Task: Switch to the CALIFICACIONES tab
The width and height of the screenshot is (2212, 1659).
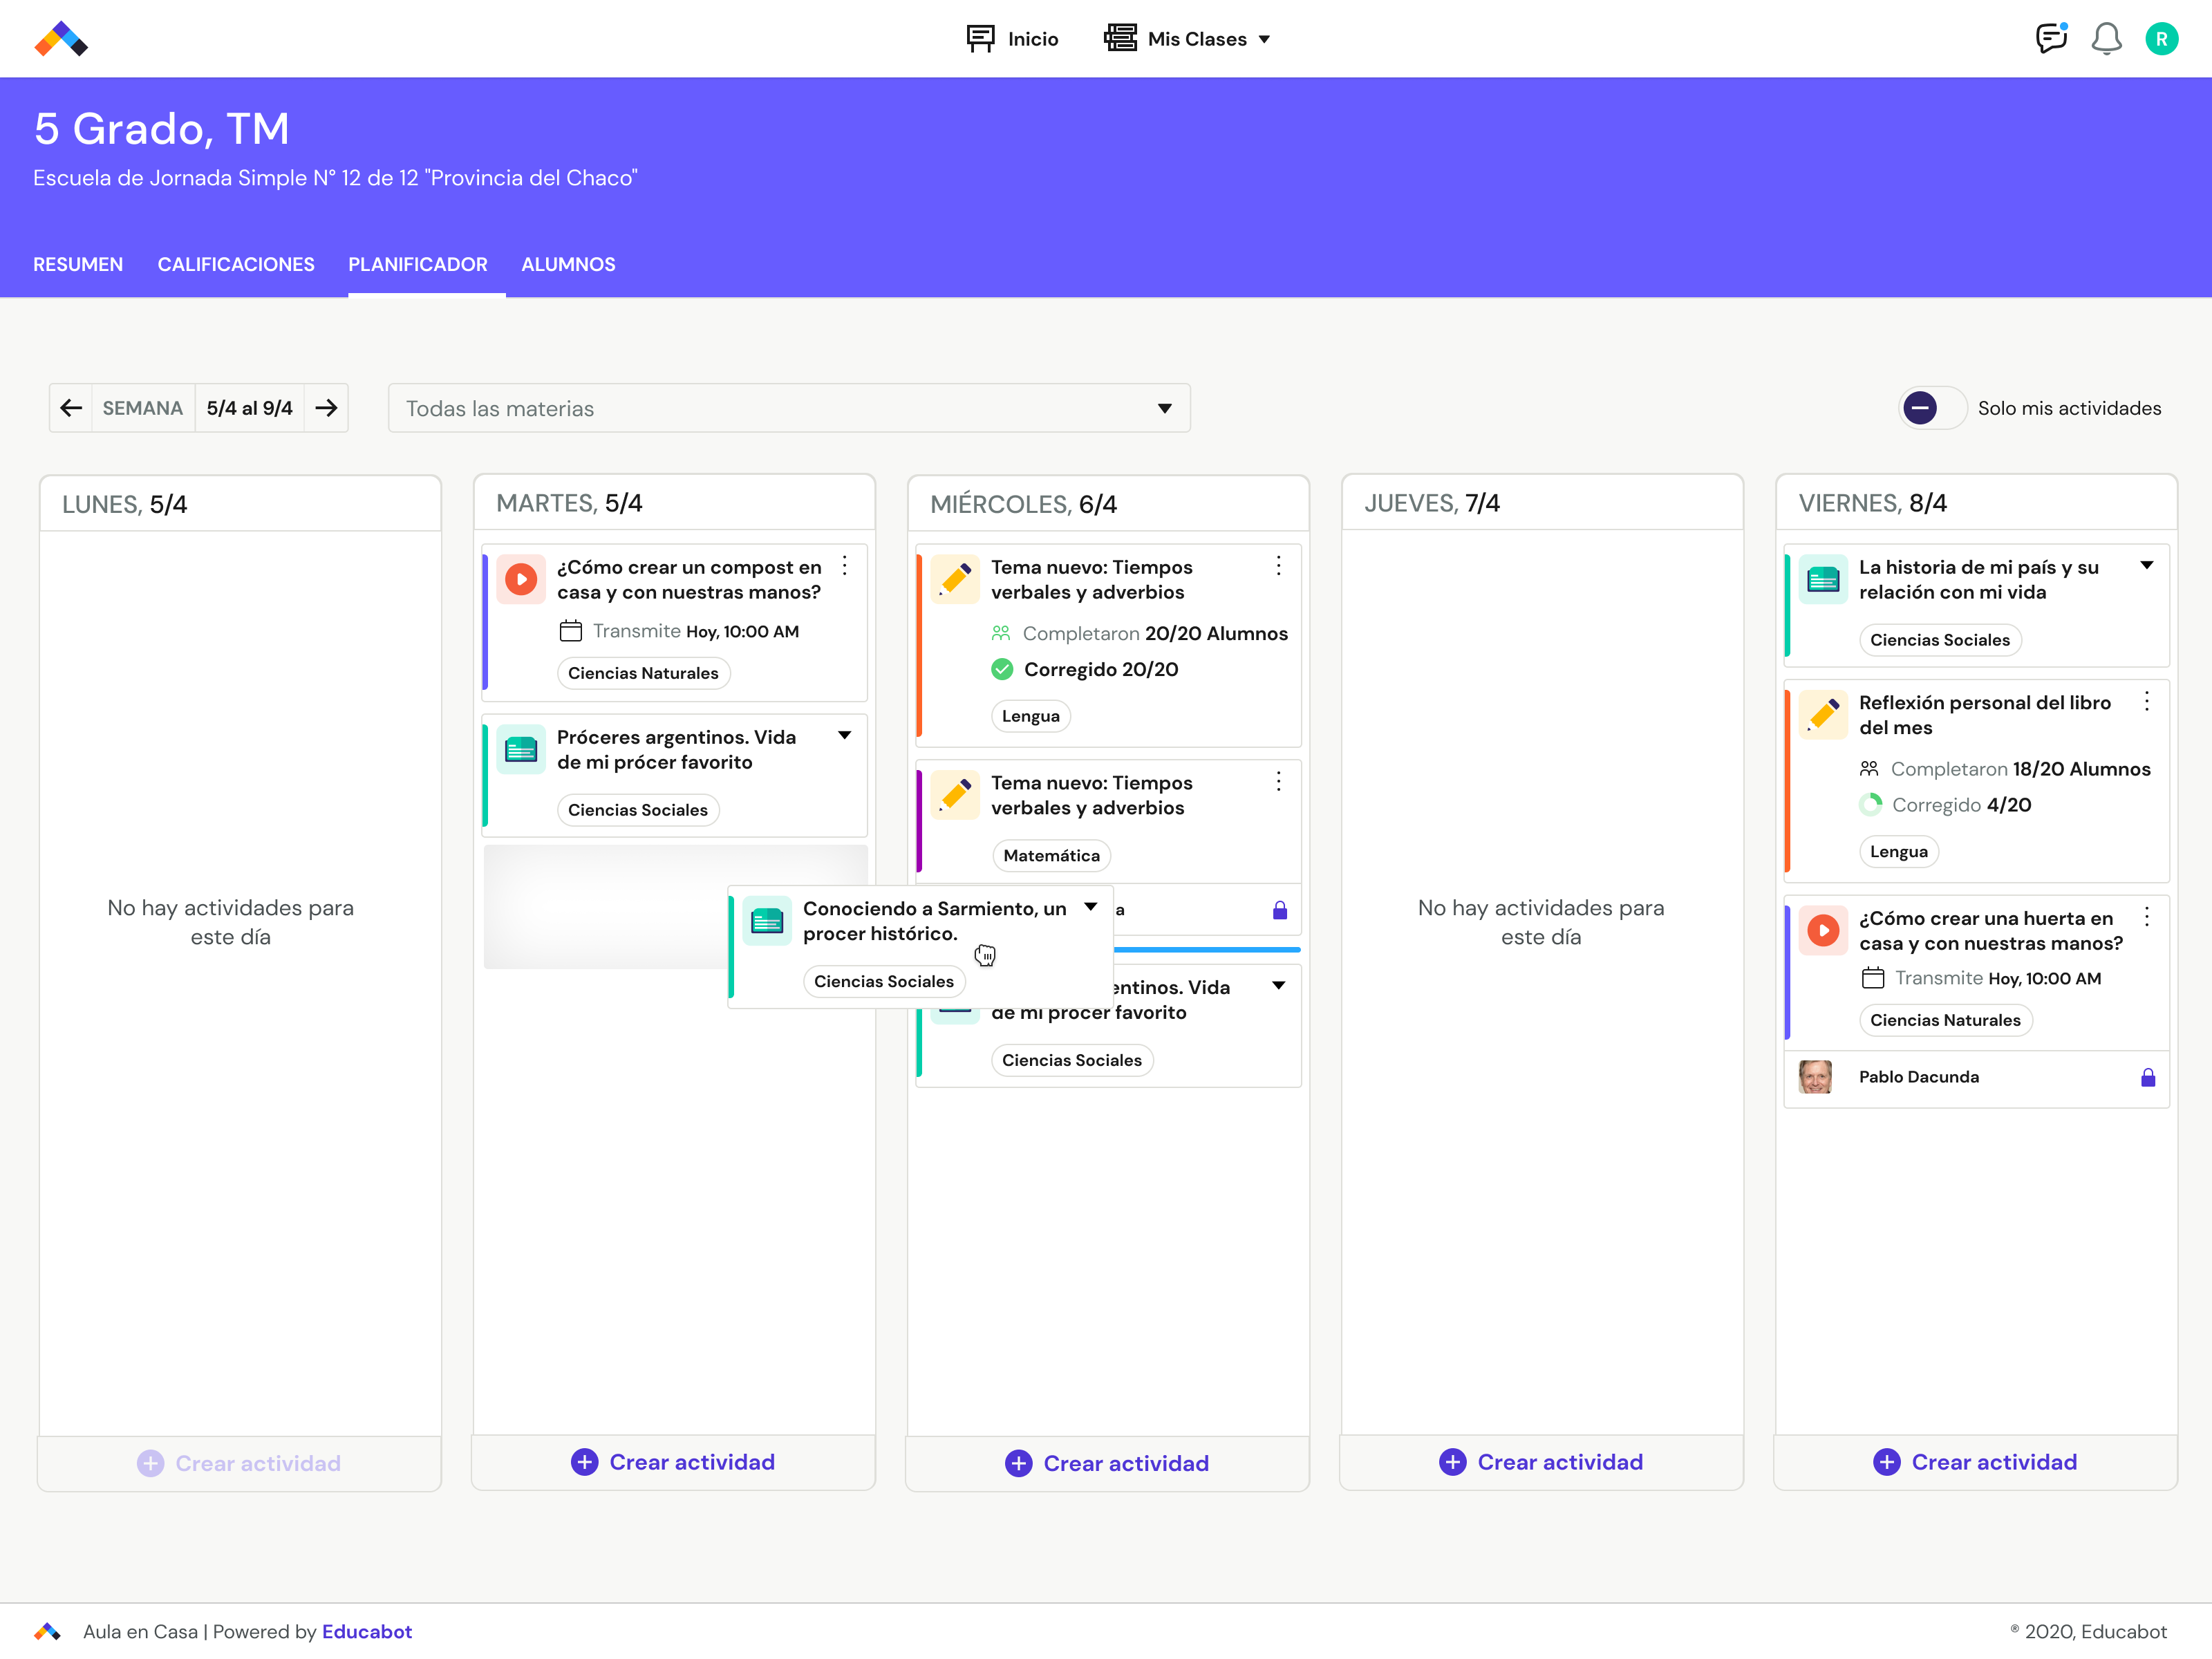Action: [x=236, y=264]
